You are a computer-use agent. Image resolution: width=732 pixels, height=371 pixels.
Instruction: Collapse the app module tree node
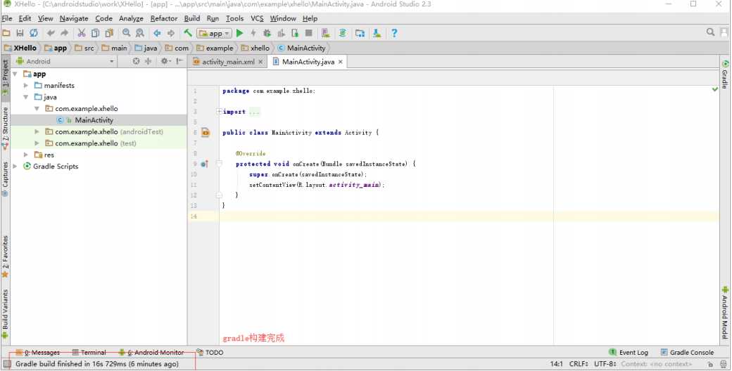tap(15, 74)
